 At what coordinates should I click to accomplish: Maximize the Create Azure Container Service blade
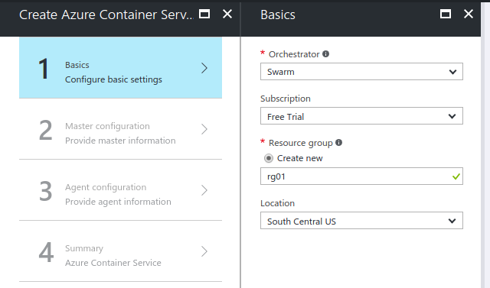(x=204, y=14)
